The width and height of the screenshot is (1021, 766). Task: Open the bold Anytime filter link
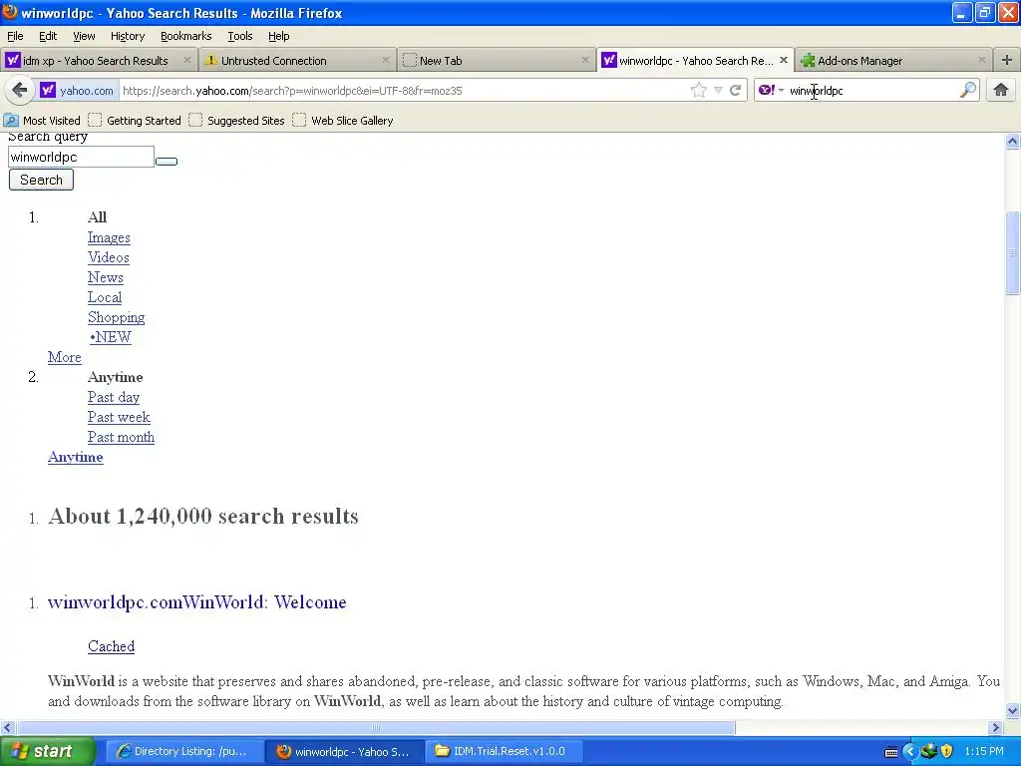75,457
